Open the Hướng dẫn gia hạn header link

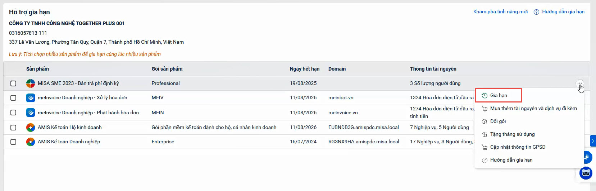pos(563,11)
